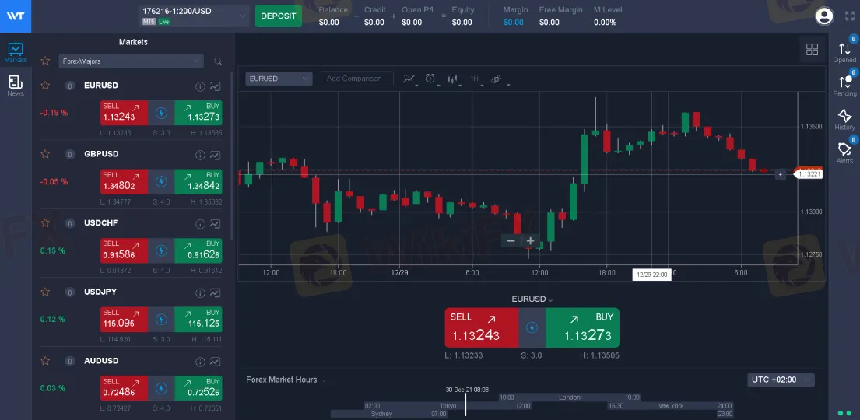Click the WT logo icon
This screenshot has height=420, width=860.
click(16, 16)
